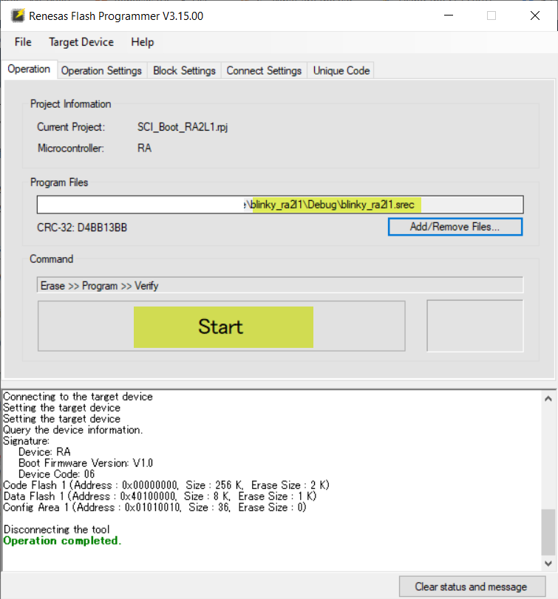Click Clear status and message button
558x599 pixels.
tap(471, 586)
